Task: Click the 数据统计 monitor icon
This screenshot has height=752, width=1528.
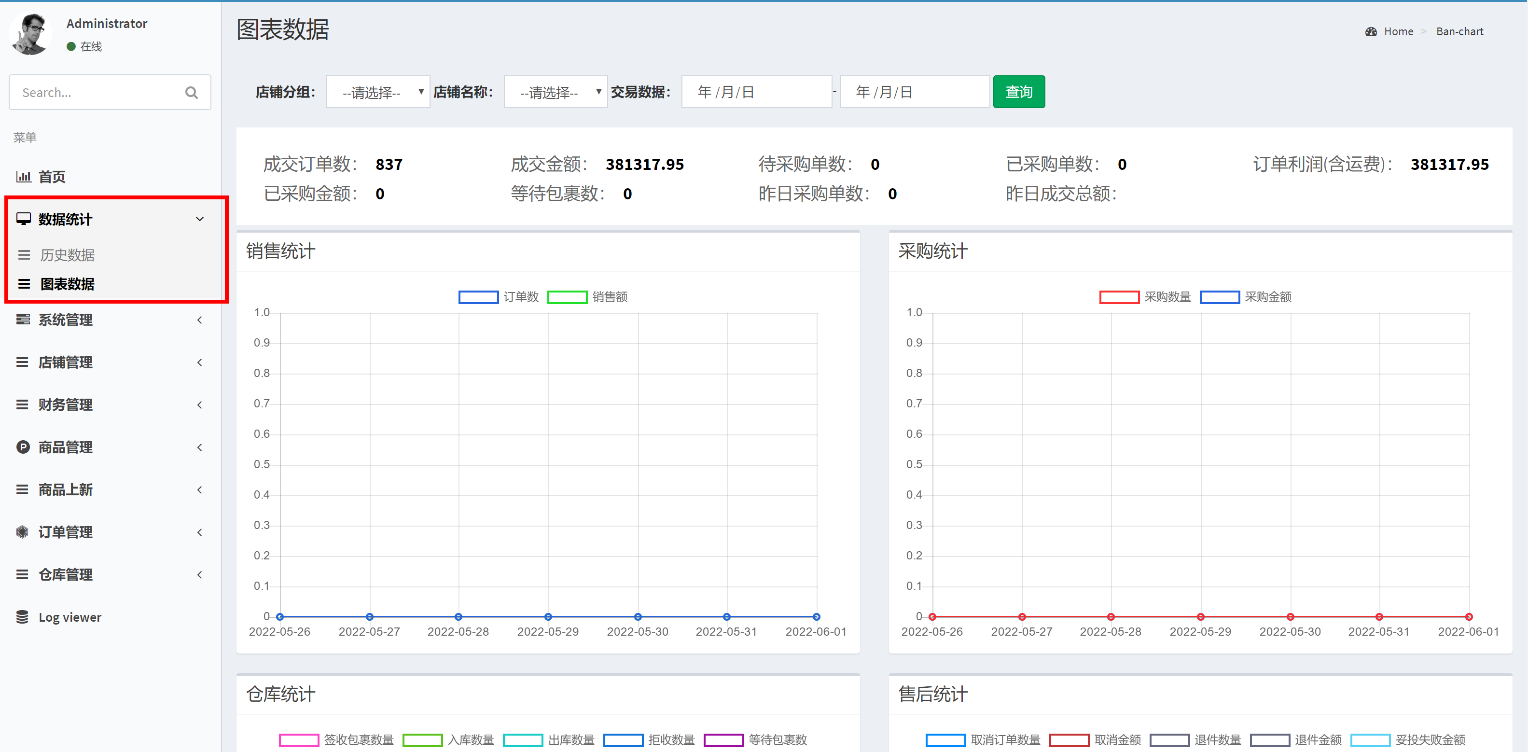Action: pos(23,219)
